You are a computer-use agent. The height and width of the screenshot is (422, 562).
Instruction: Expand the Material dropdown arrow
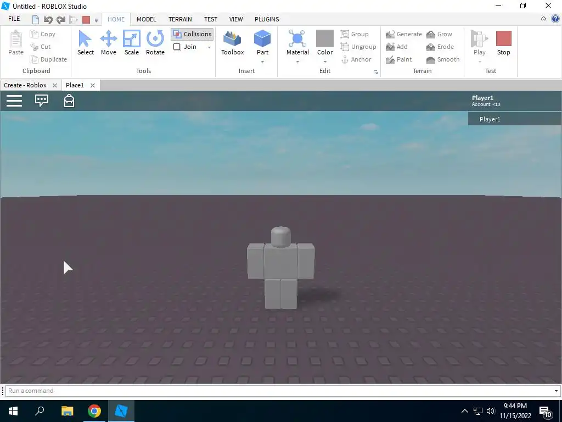297,62
